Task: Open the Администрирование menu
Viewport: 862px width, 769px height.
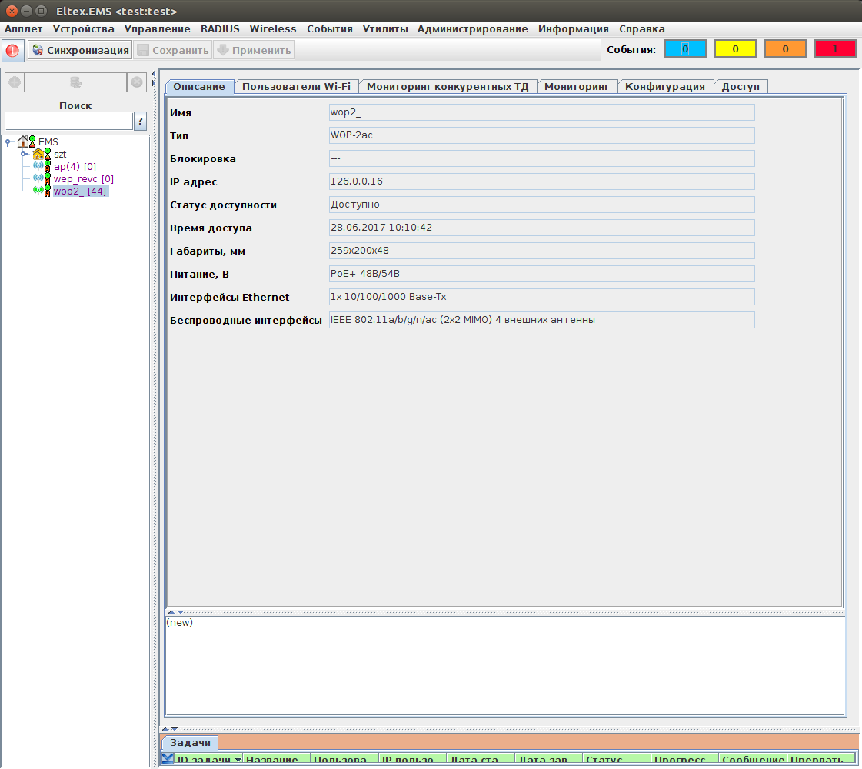Action: pos(473,28)
